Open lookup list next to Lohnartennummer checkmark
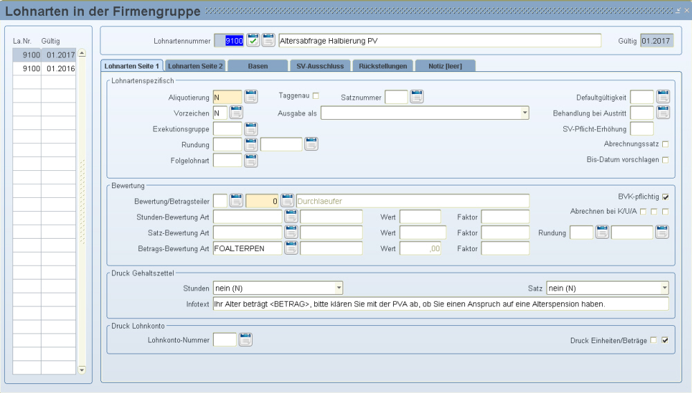Image resolution: width=692 pixels, height=393 pixels. (268, 40)
